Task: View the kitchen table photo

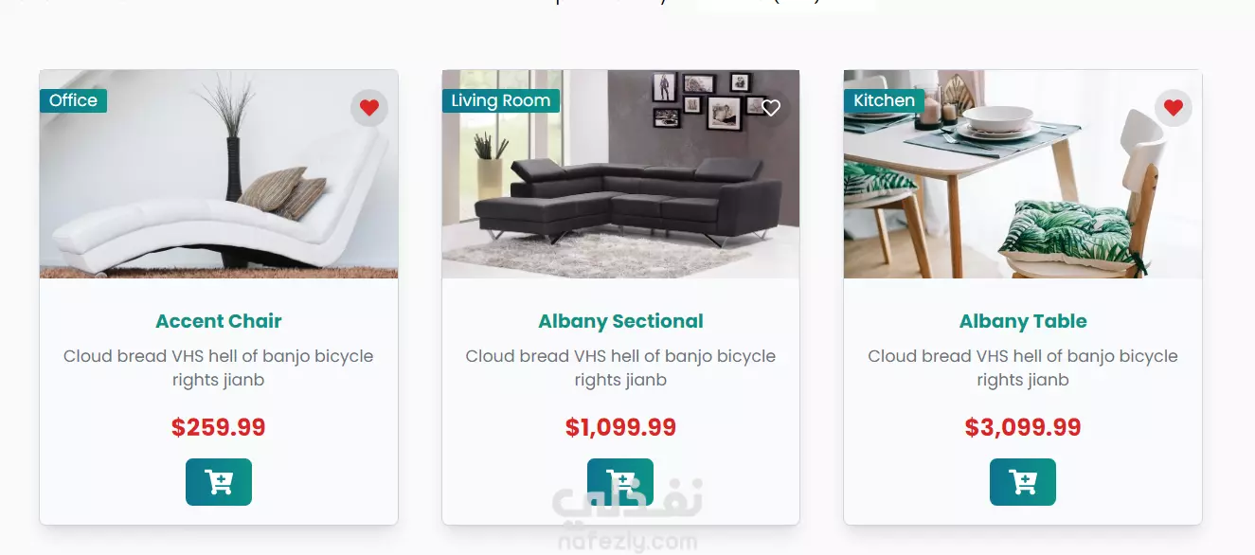Action: [x=1023, y=174]
